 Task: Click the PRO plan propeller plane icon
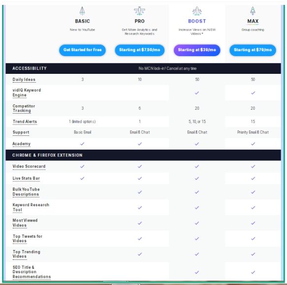coord(139,11)
